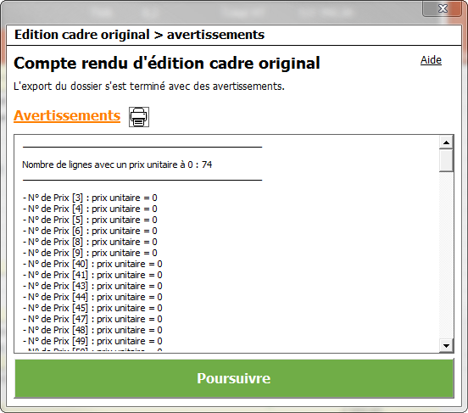Viewport: 468px width, 413px height.
Task: Click the scrollbar thumb in warnings list
Action: coord(446,160)
